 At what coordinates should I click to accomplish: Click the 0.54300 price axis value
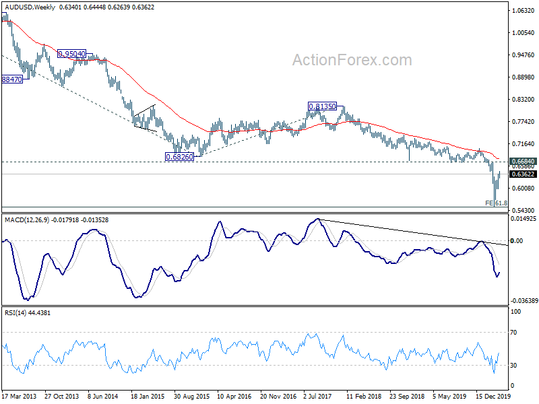(524, 210)
